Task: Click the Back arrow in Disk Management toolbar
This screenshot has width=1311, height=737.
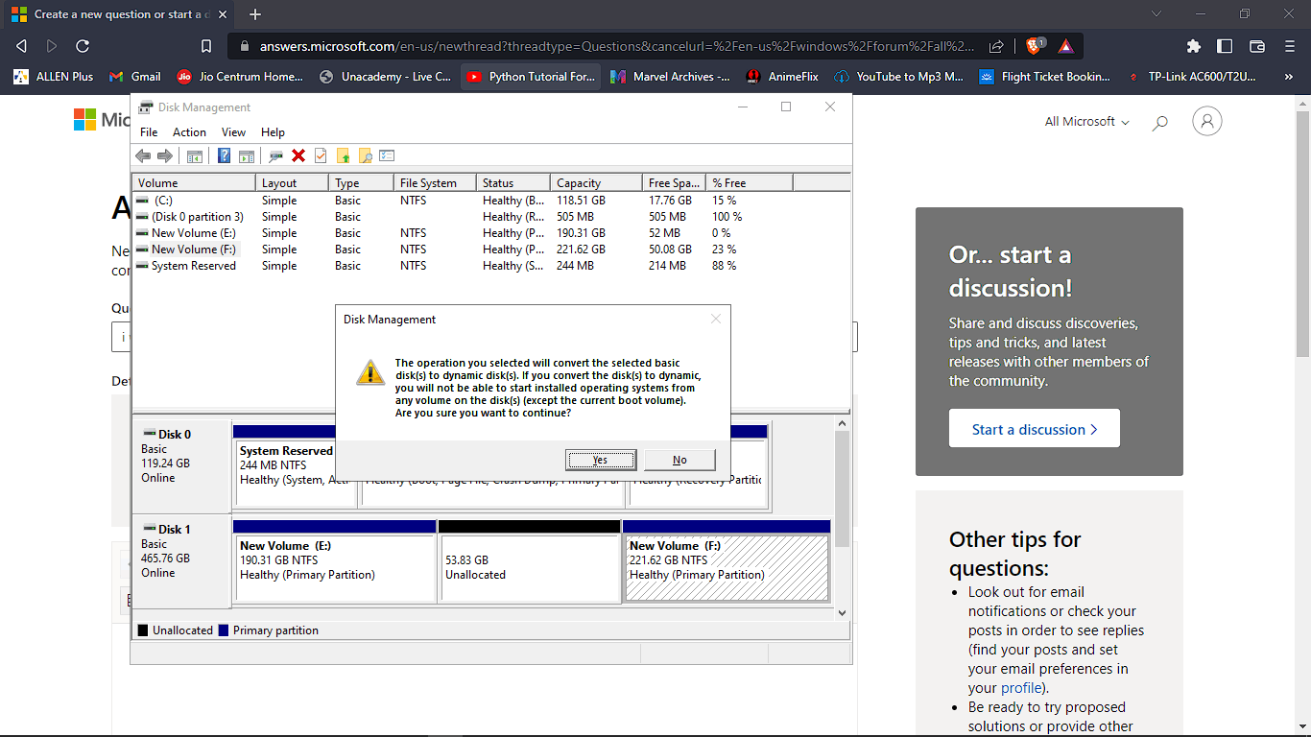Action: click(x=143, y=155)
